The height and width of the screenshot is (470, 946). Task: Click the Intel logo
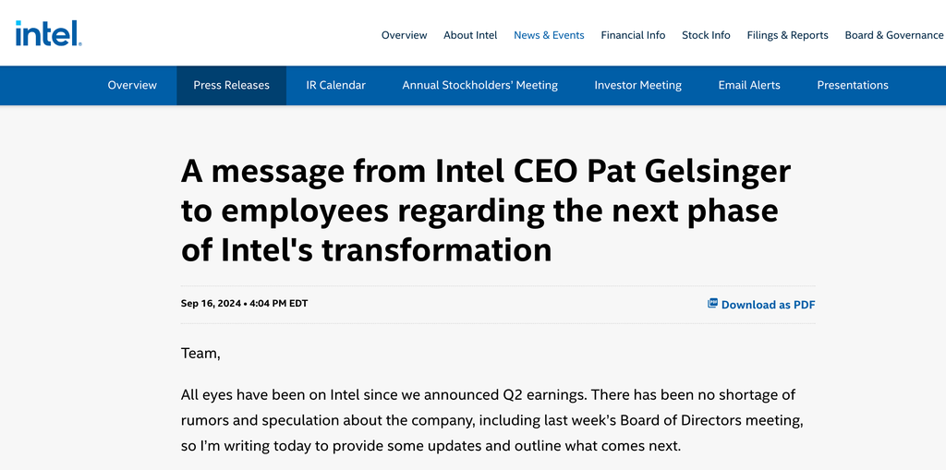[x=49, y=33]
